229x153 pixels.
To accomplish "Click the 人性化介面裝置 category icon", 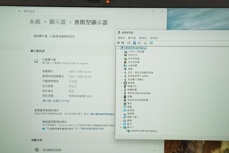I will pos(125,52).
